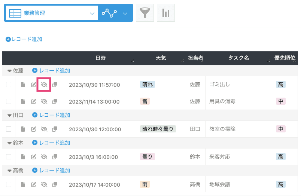301x196 pixels.
Task: Open details page icon for 地域会議 row
Action: coord(23,184)
